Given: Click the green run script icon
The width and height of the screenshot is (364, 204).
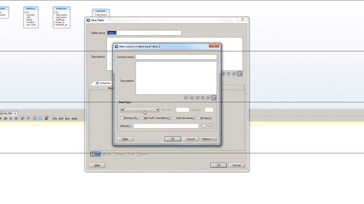Looking at the screenshot, I should [6, 118].
